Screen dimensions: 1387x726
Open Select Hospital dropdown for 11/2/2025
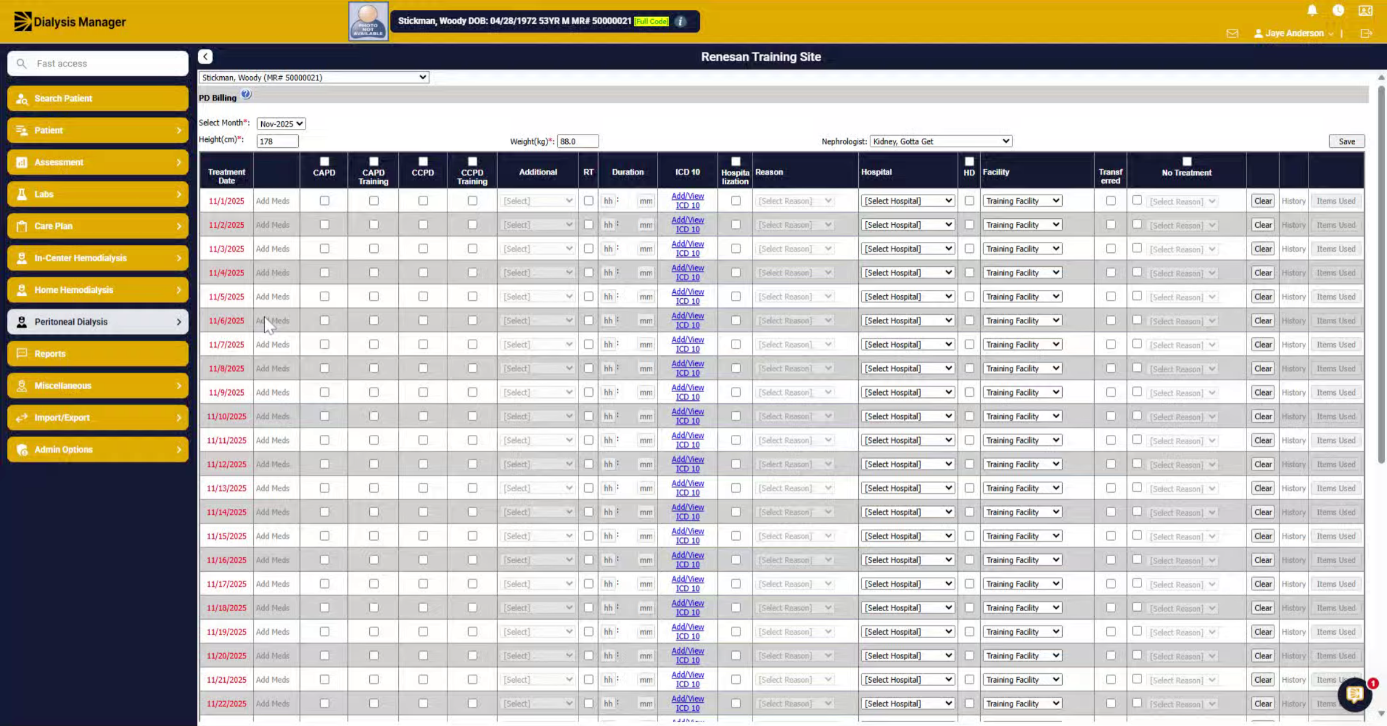pos(907,225)
